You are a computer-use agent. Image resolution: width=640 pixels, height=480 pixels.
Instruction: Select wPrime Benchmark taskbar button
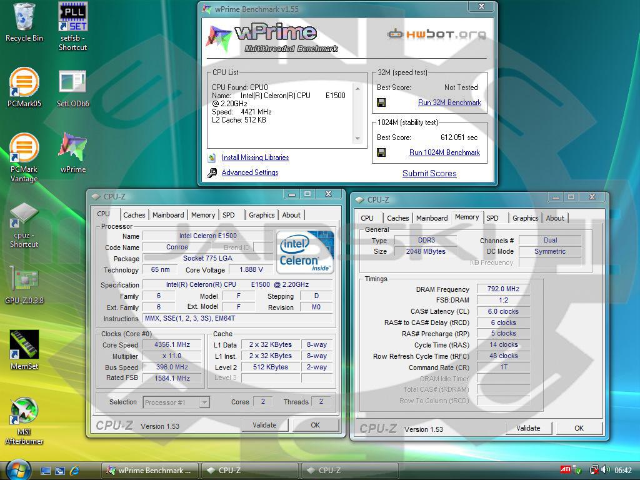point(149,471)
